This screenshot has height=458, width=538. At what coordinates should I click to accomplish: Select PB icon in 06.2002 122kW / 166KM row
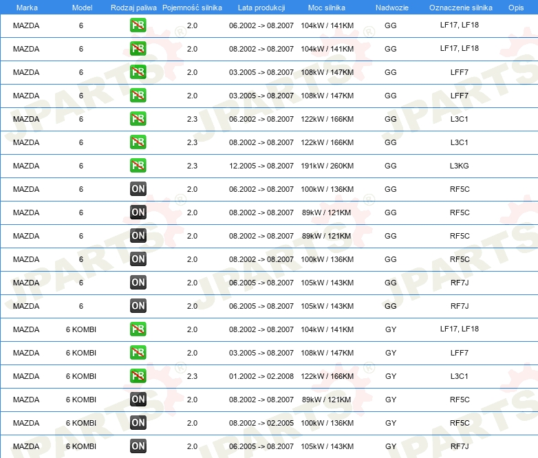[138, 119]
